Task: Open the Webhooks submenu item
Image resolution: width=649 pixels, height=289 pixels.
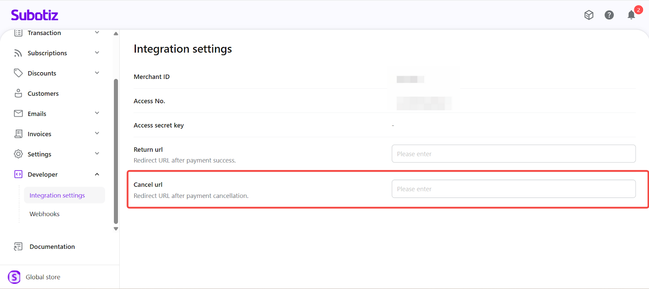Action: click(x=45, y=214)
